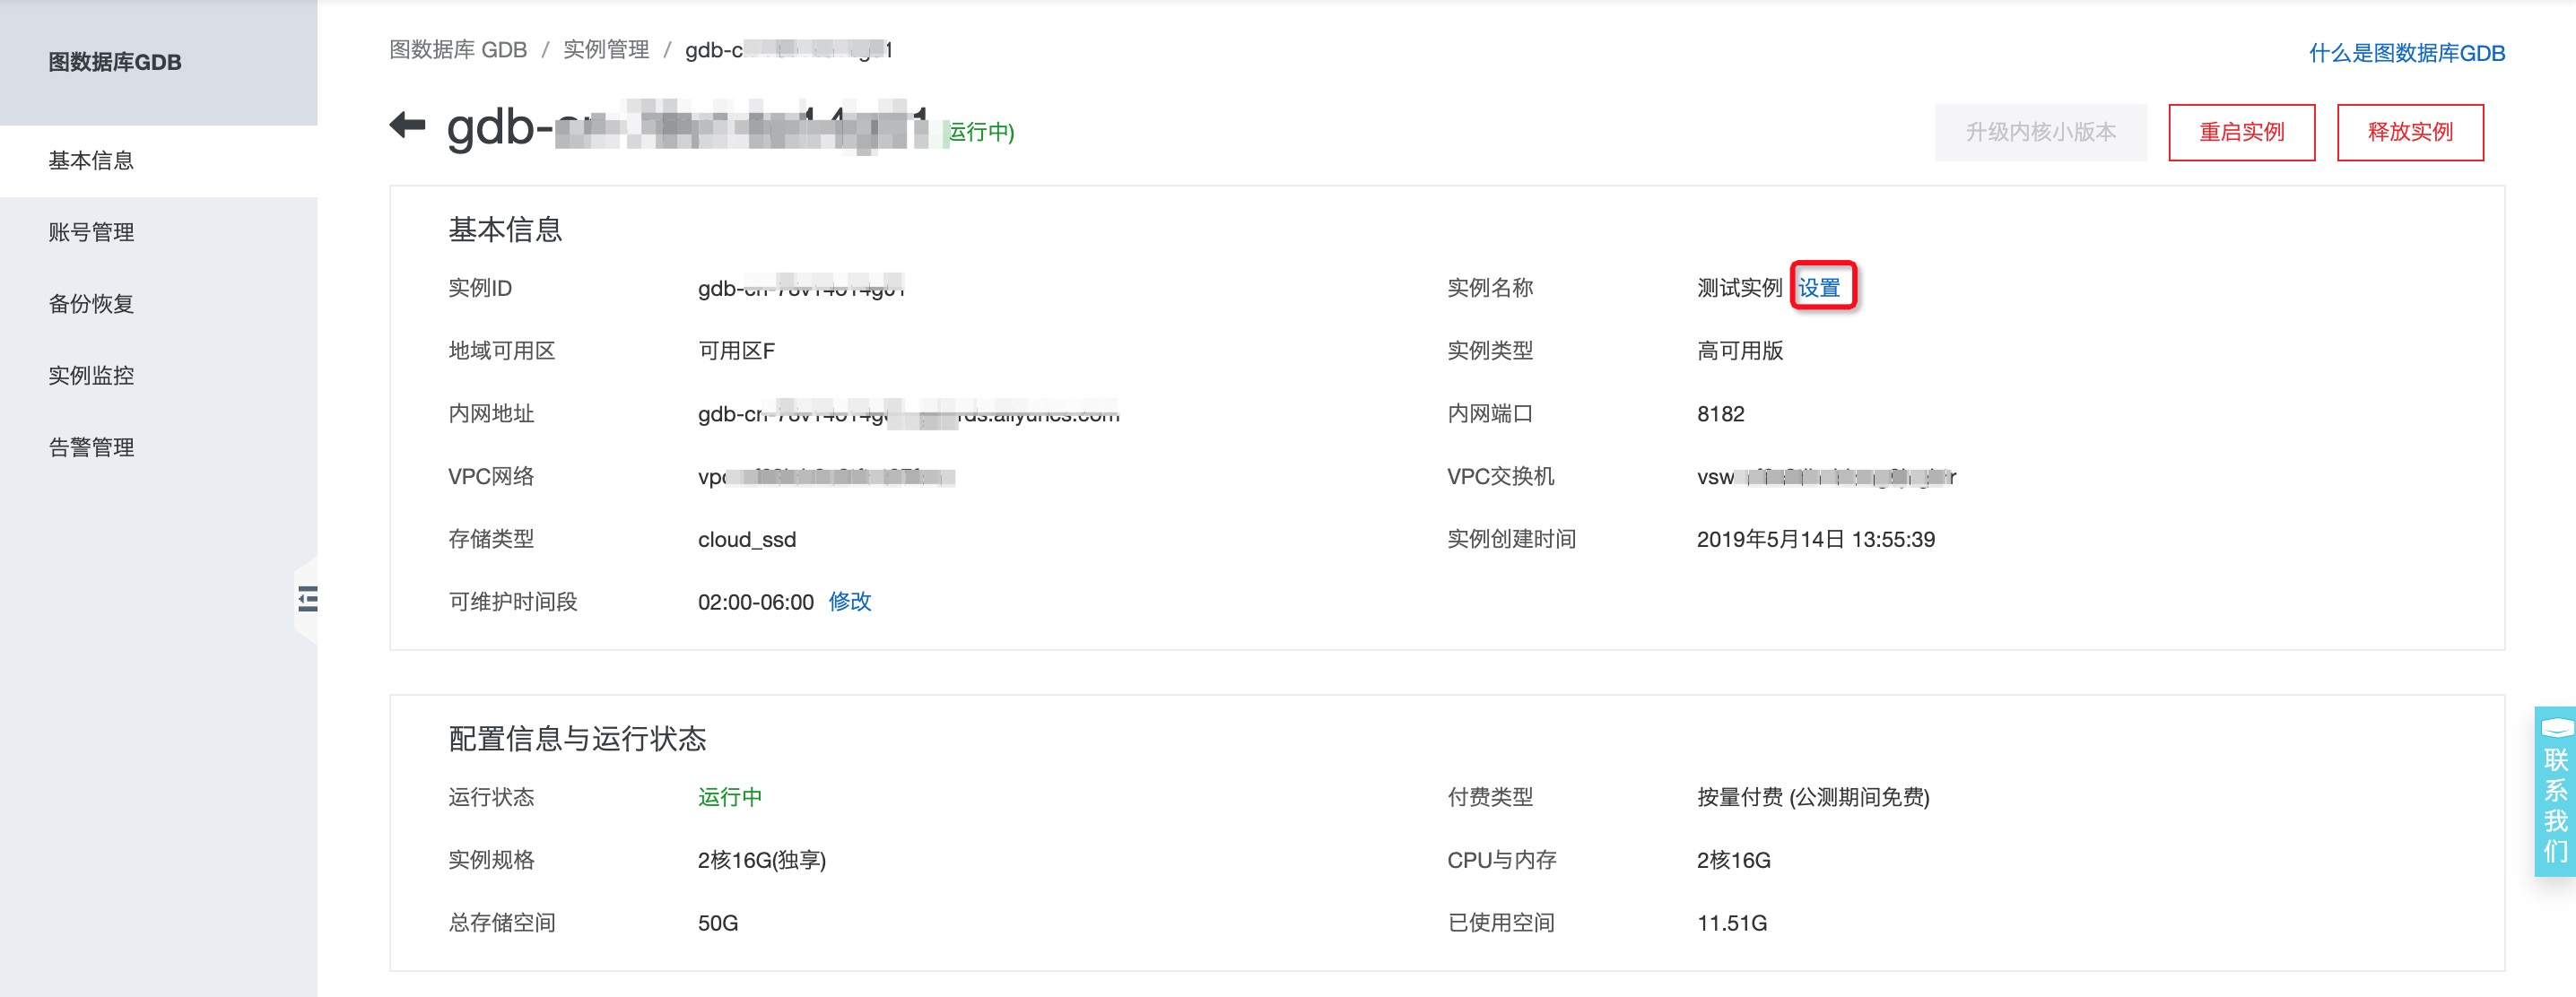
Task: Collapse the sidebar with the toggle icon
Action: pos(307,599)
